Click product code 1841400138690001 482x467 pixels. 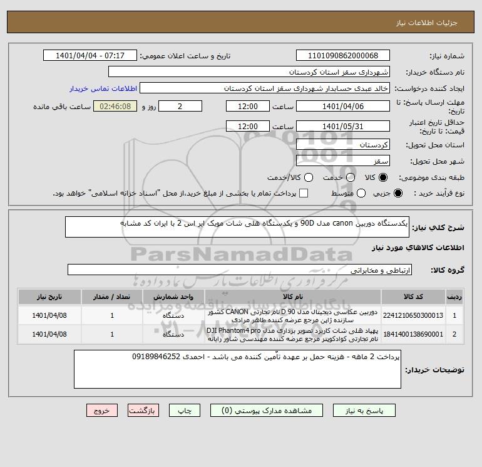pyautogui.click(x=413, y=334)
